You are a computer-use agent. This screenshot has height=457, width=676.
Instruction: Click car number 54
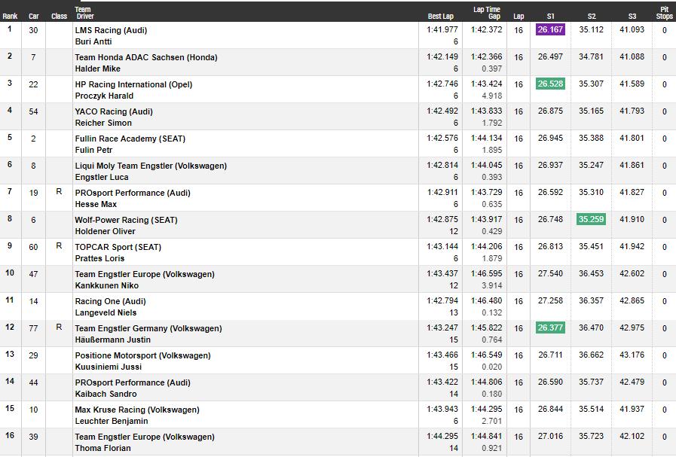pos(34,111)
